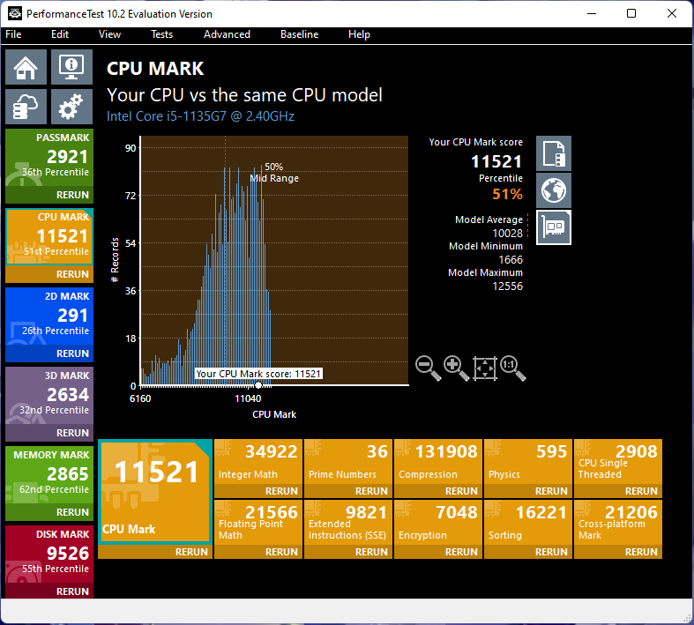Select the Disk Mark 9526 tile

49,554
